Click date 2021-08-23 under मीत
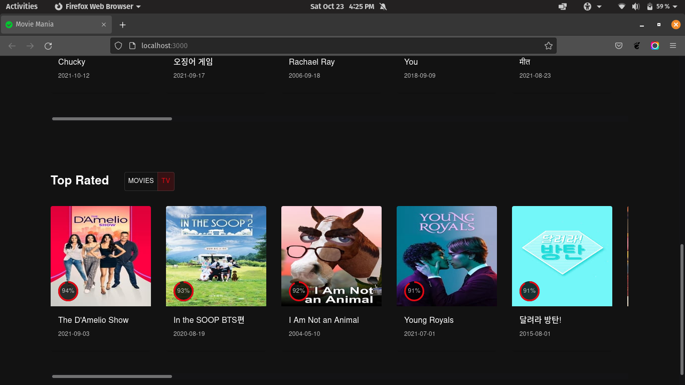This screenshot has height=385, width=685. tap(535, 76)
